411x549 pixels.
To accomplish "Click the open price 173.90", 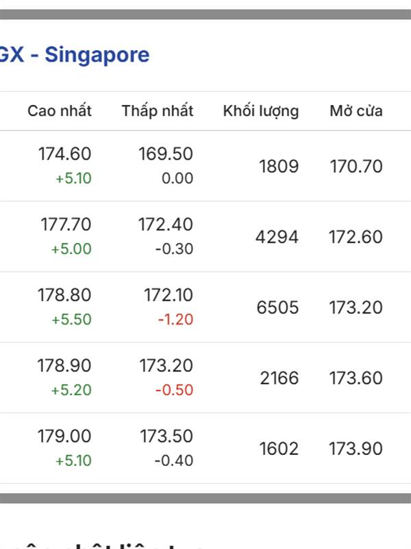I will pos(356,449).
